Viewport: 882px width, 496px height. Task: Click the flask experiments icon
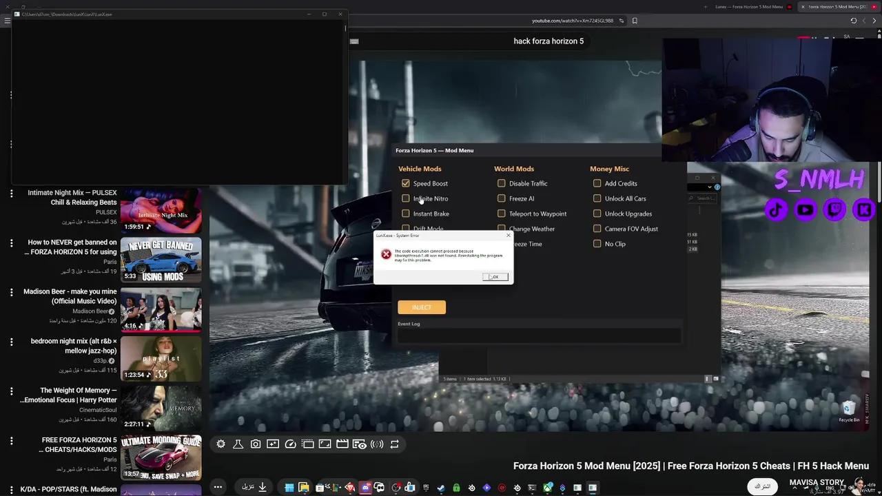coord(238,444)
